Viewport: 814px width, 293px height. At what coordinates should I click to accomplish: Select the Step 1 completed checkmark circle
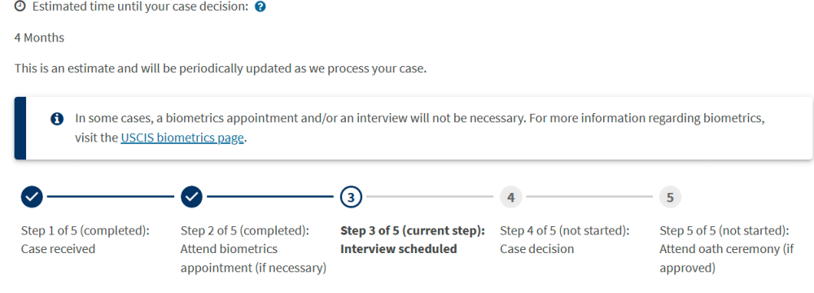point(32,197)
